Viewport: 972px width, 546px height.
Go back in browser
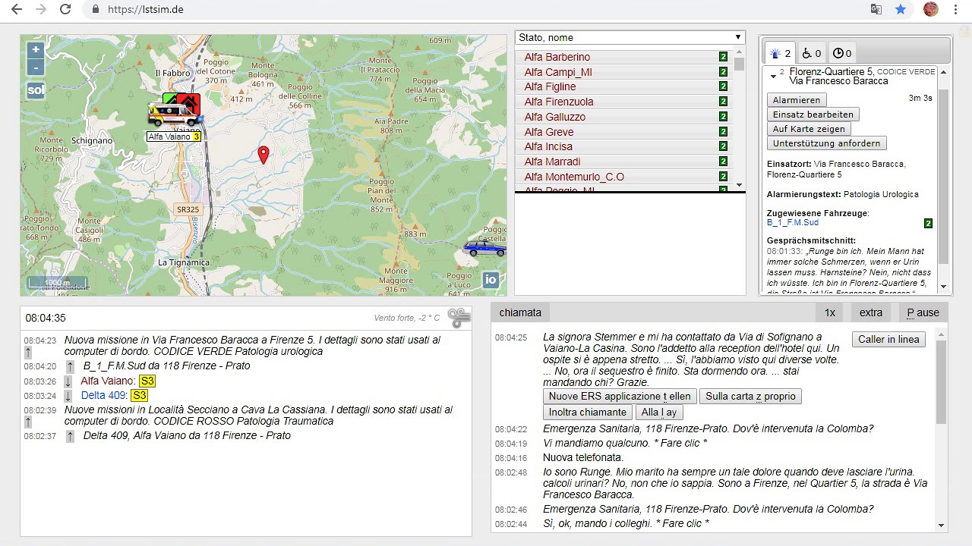click(x=17, y=10)
